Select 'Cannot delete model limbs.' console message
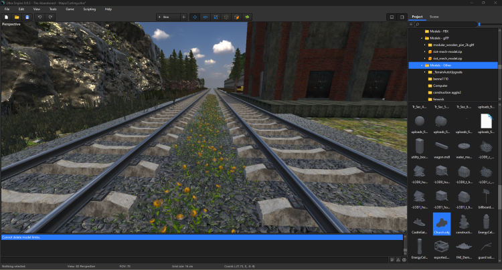The image size is (502, 270). pyautogui.click(x=201, y=237)
